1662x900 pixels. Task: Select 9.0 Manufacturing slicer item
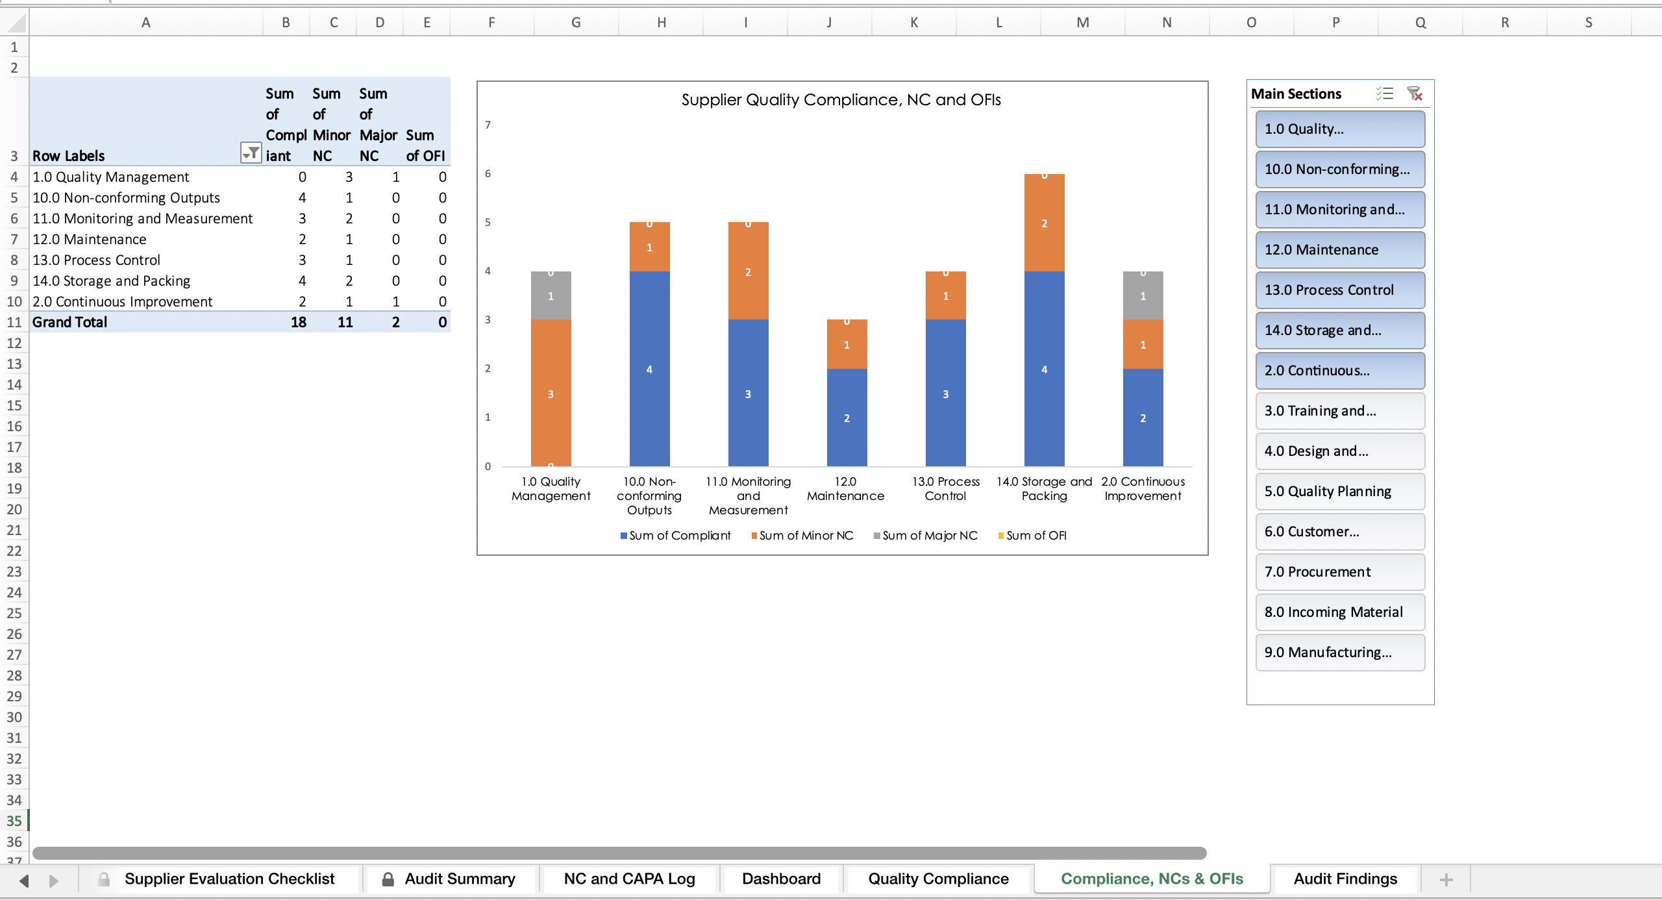(1340, 652)
